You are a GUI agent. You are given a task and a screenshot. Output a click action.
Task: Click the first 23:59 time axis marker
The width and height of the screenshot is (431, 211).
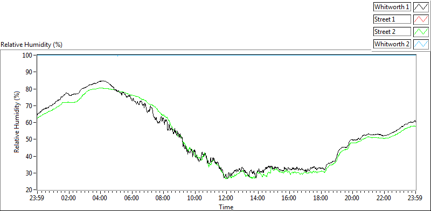coord(37,198)
